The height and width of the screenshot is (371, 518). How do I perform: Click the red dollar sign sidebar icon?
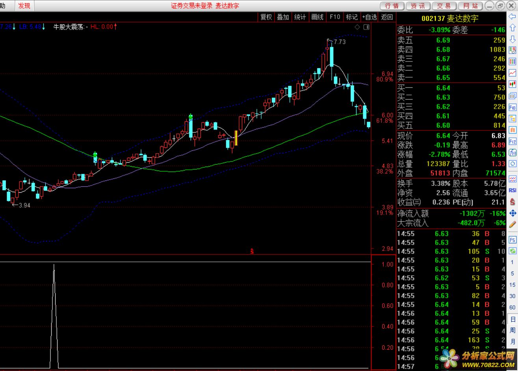pos(512,201)
